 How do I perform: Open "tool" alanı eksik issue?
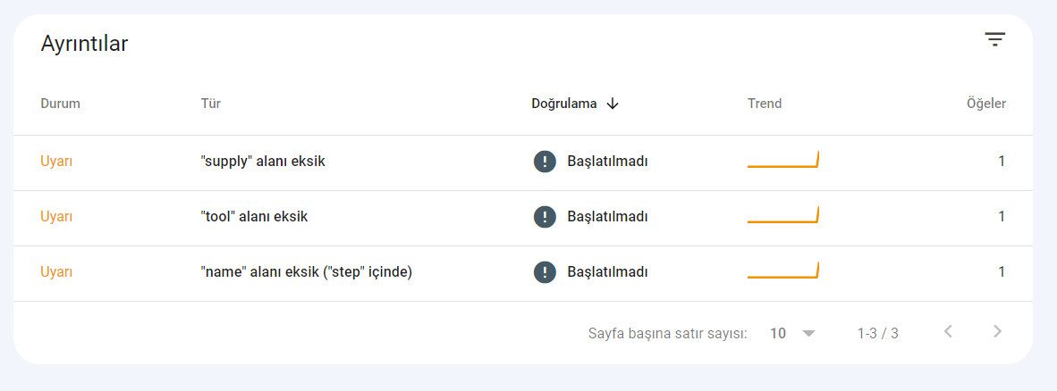pos(254,217)
